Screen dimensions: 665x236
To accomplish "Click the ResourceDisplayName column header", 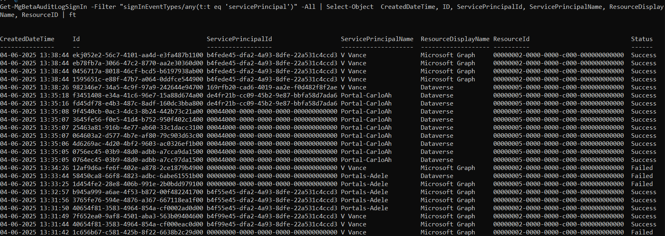I will click(455, 39).
